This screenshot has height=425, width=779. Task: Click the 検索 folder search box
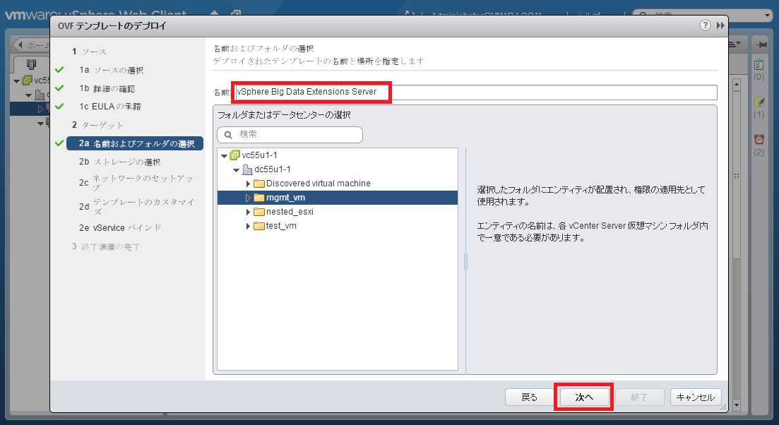click(290, 135)
